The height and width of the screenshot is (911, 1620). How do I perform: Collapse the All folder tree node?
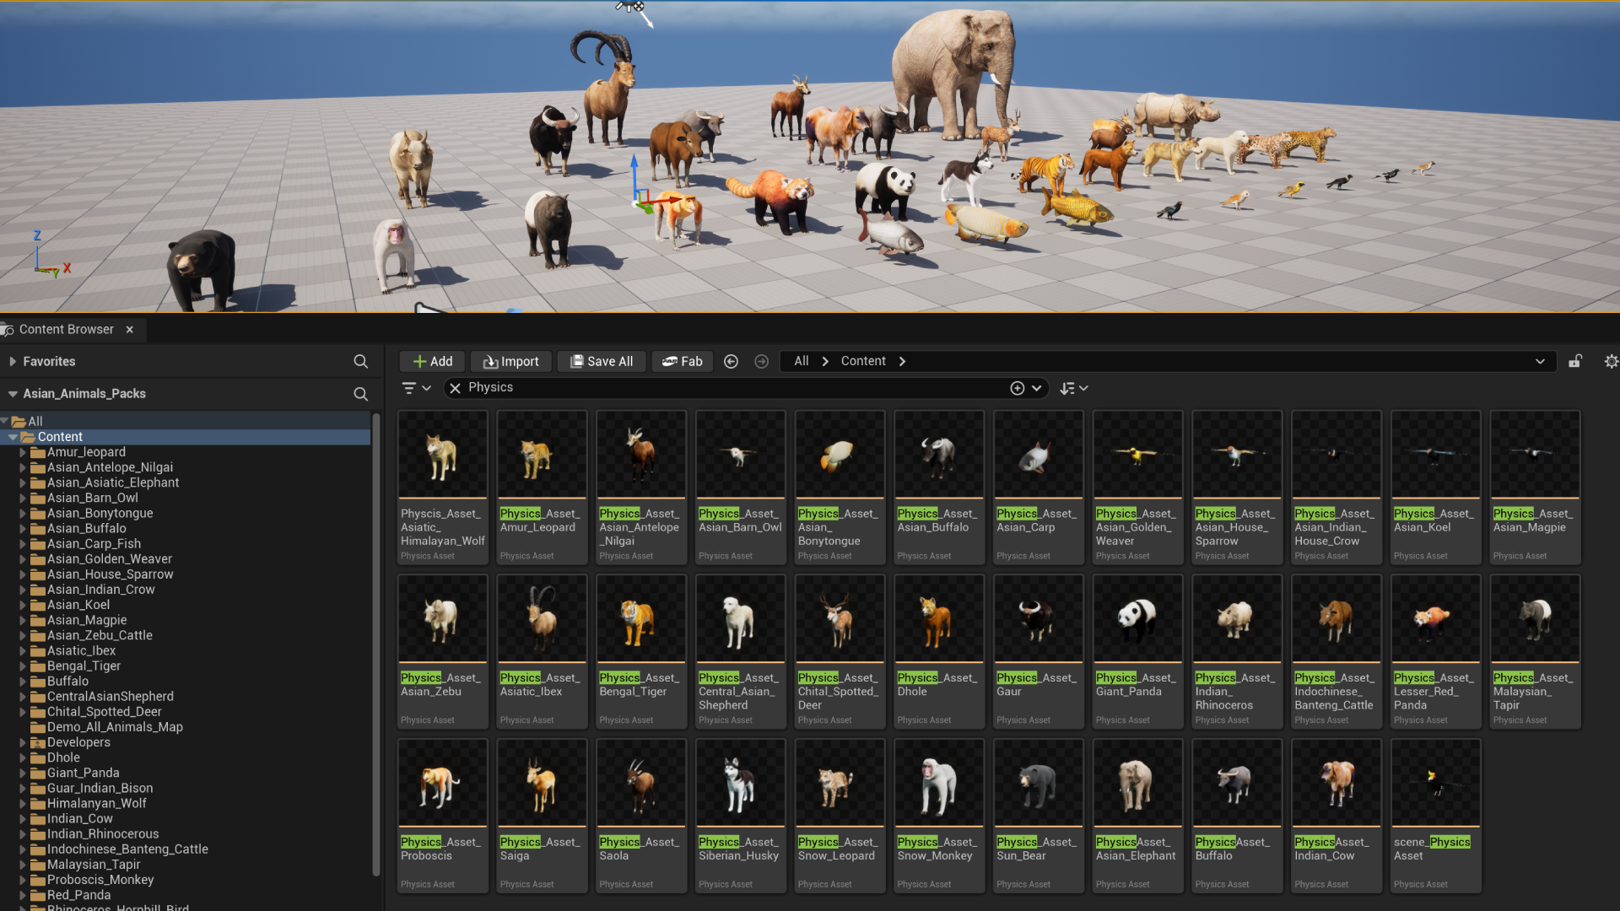(x=5, y=421)
